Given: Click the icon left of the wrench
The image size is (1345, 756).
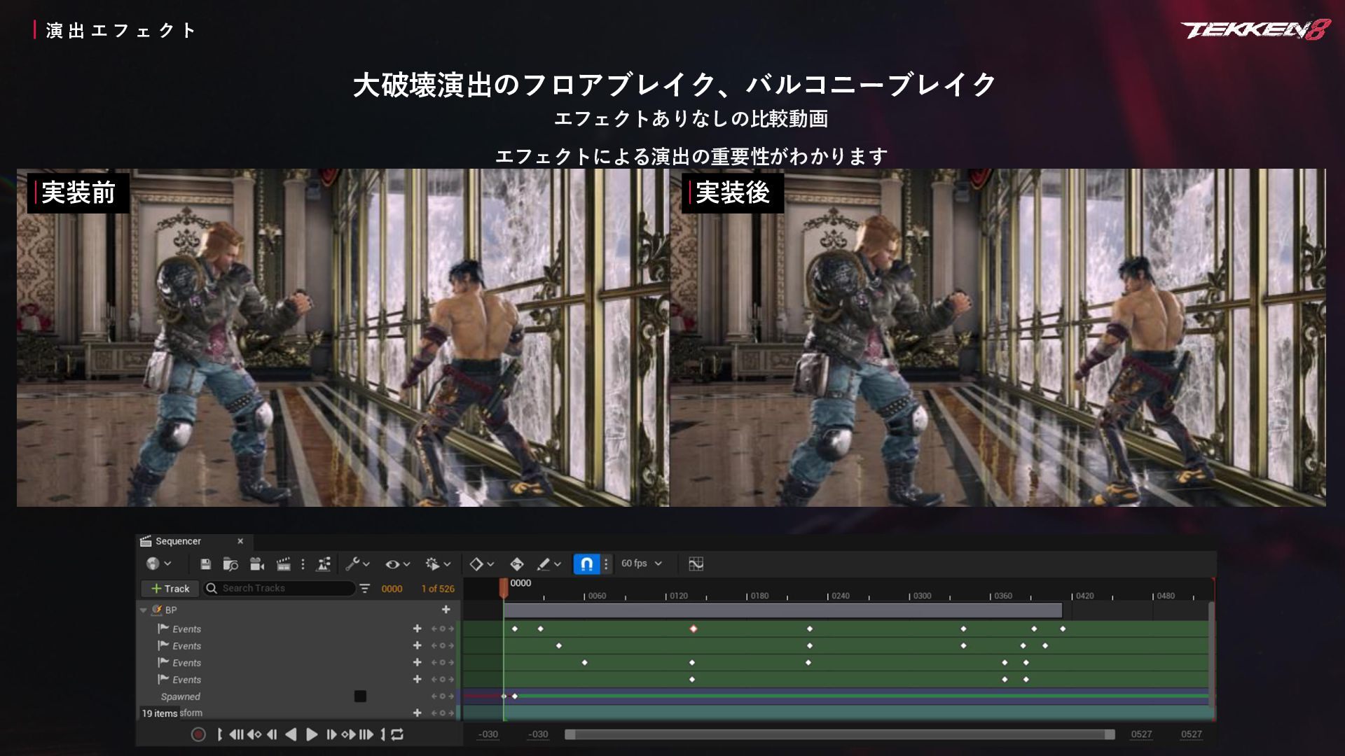Looking at the screenshot, I should [x=324, y=564].
